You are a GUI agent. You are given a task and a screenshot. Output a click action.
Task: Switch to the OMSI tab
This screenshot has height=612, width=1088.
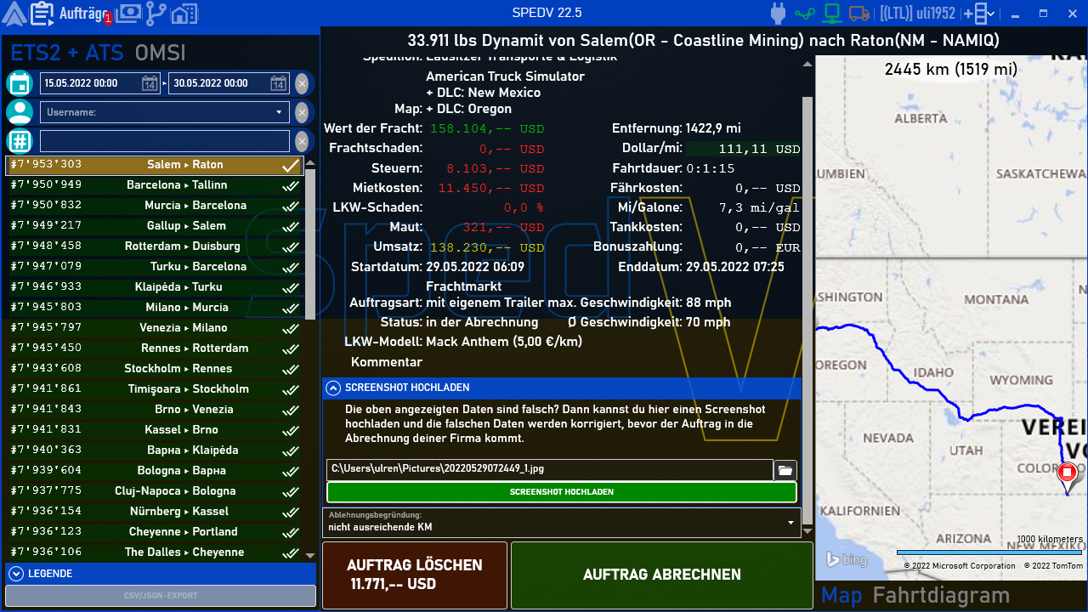coord(160,53)
